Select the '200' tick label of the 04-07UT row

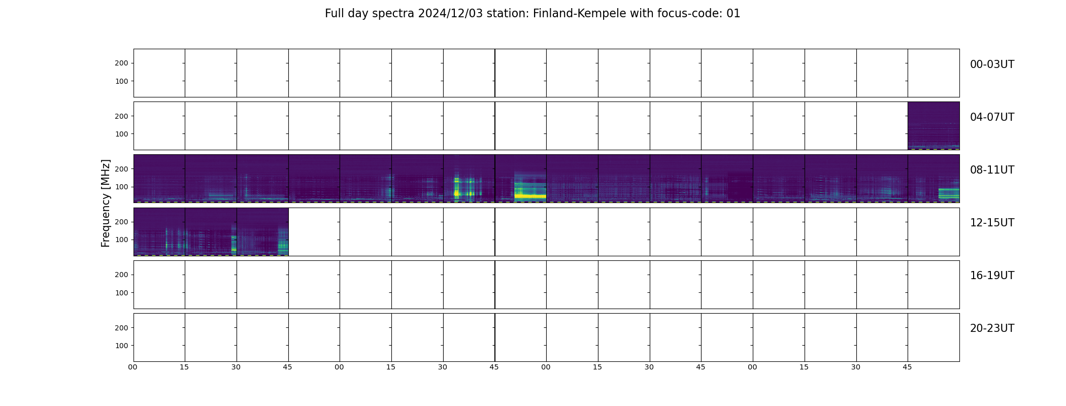(x=121, y=116)
